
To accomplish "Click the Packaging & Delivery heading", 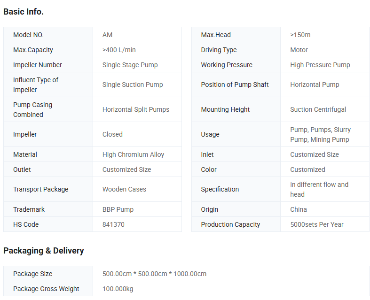I will (x=44, y=251).
